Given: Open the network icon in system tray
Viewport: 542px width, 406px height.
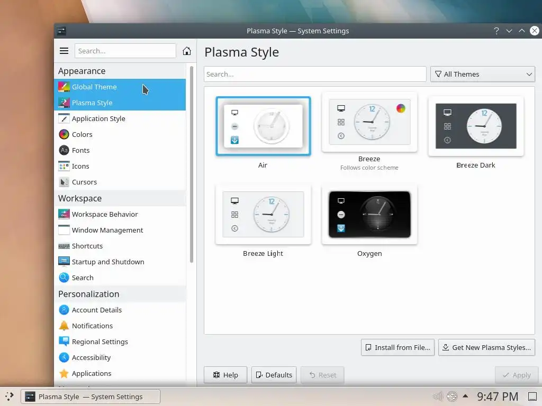Looking at the screenshot, I should [x=452, y=396].
